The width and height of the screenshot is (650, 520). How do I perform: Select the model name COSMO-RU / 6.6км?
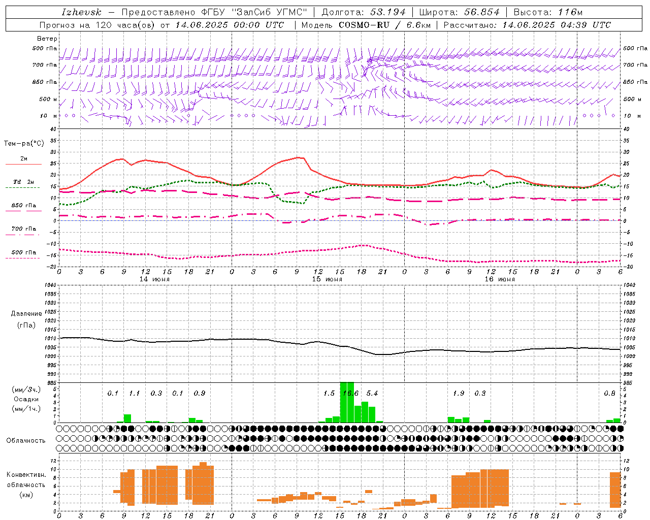(x=384, y=25)
